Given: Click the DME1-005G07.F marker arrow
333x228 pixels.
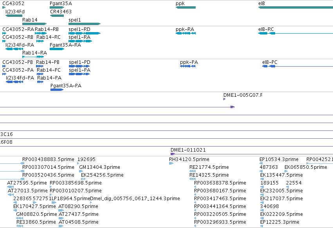Looking at the screenshot, I should [x=225, y=99].
